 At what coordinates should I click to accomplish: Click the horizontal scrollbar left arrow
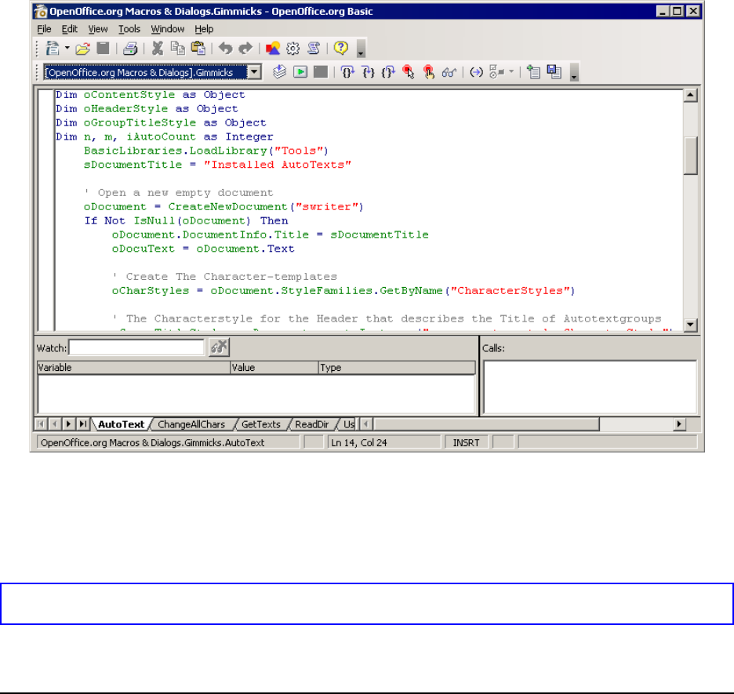(x=366, y=424)
